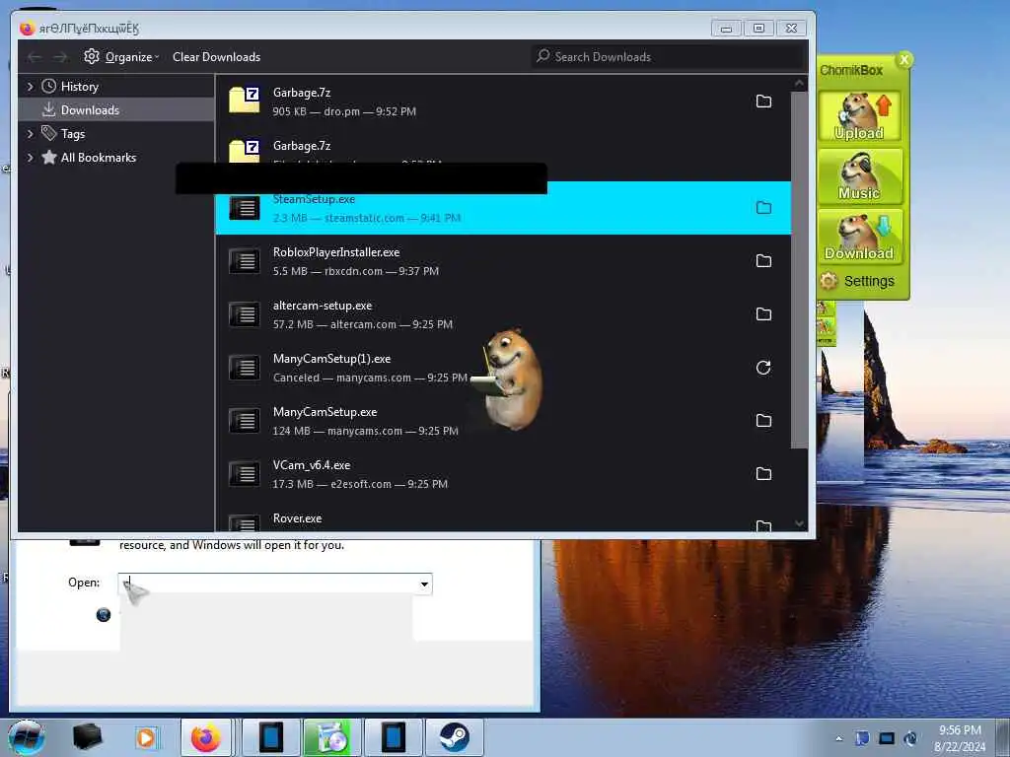Click the downloads list scroll up arrow
The image size is (1010, 757).
click(799, 83)
